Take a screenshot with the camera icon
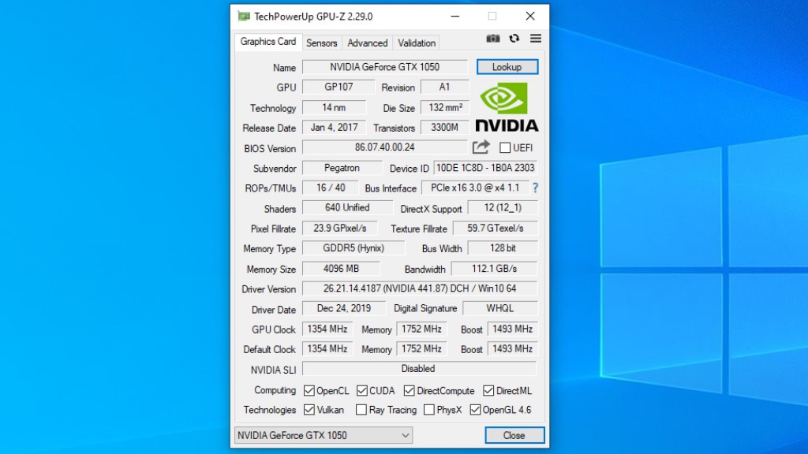This screenshot has width=808, height=454. (492, 39)
